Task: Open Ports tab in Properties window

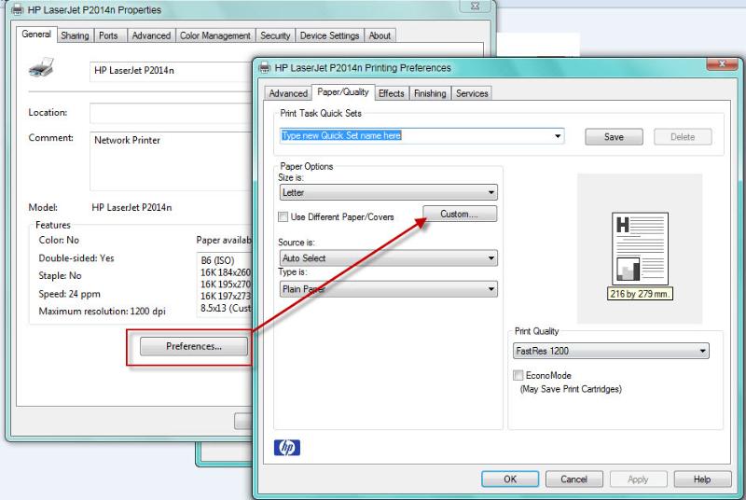Action: coord(108,35)
